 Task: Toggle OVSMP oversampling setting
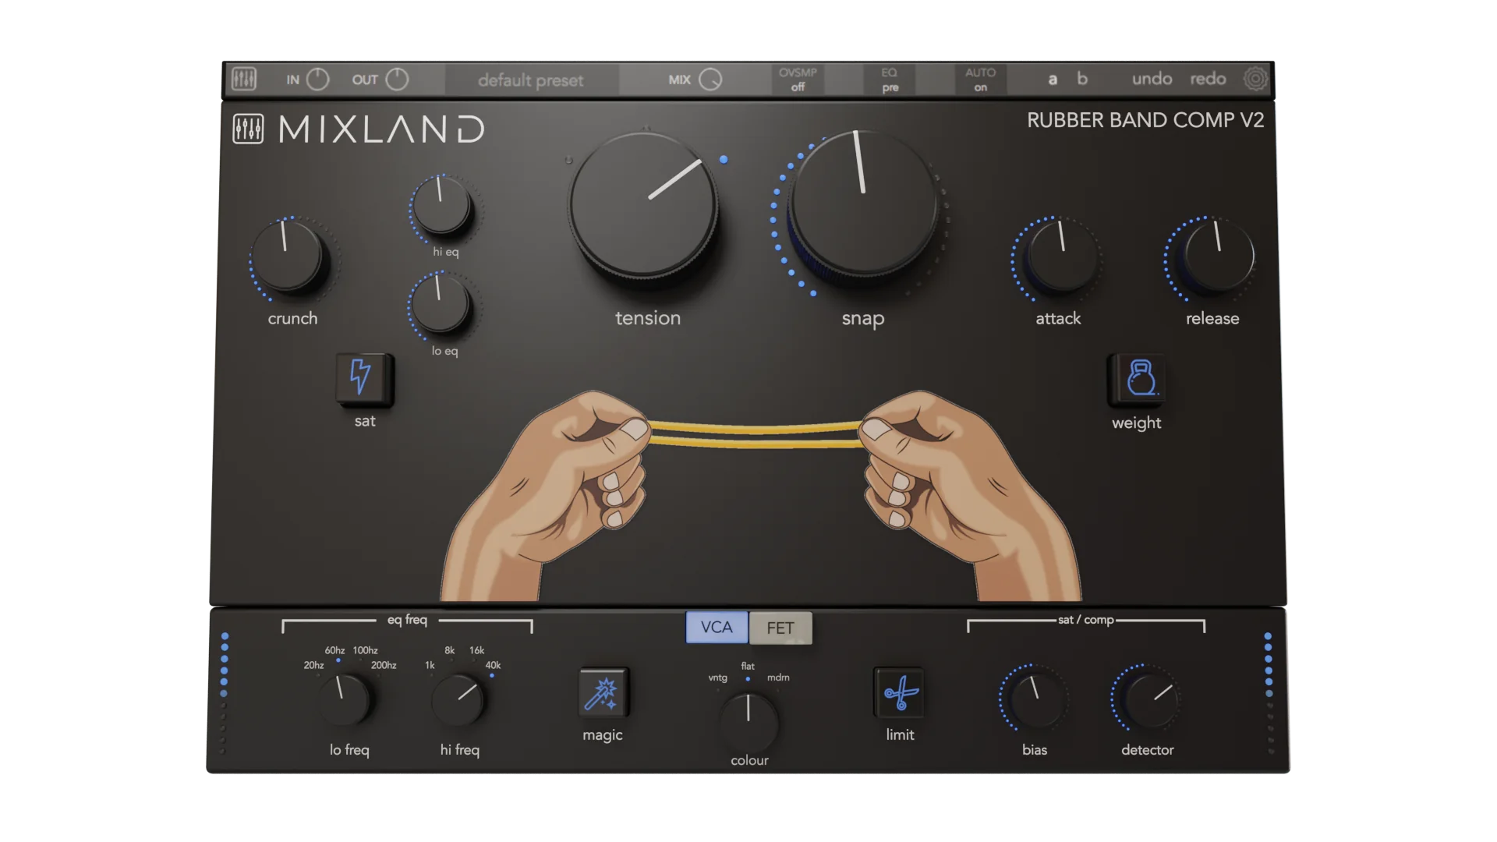798,80
